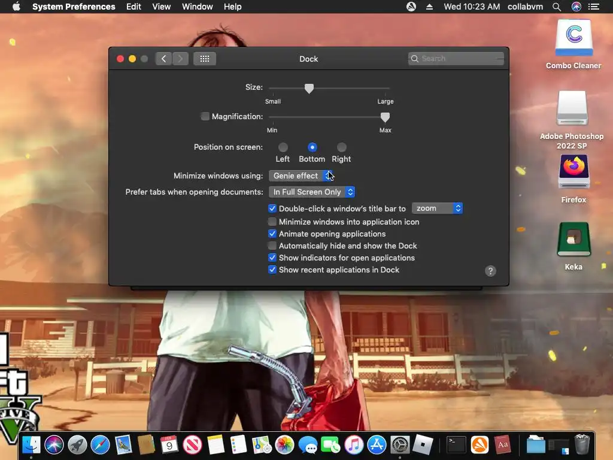Open collabvm user menu

(x=525, y=7)
